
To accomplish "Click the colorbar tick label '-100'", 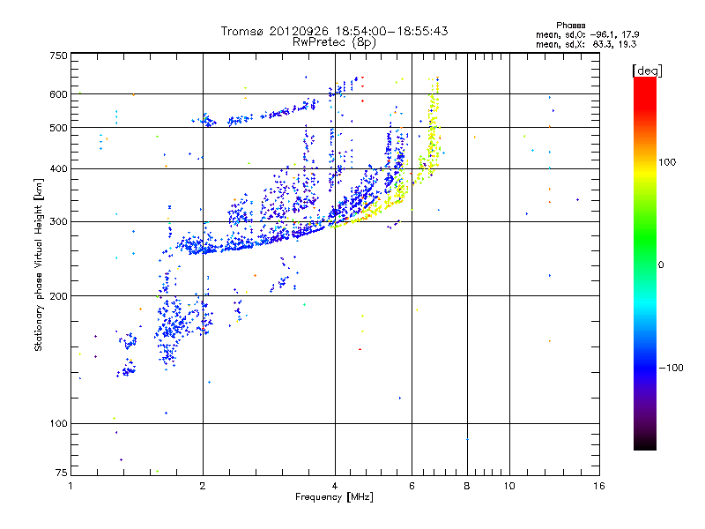I will tap(671, 368).
